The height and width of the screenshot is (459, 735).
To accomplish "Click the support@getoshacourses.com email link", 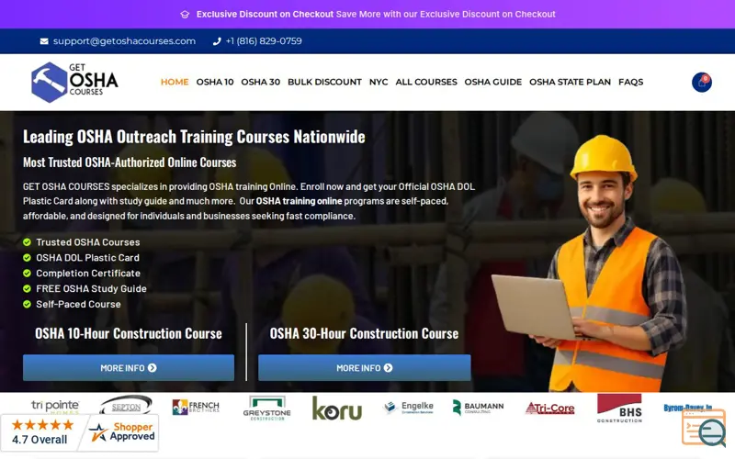I will pos(124,41).
